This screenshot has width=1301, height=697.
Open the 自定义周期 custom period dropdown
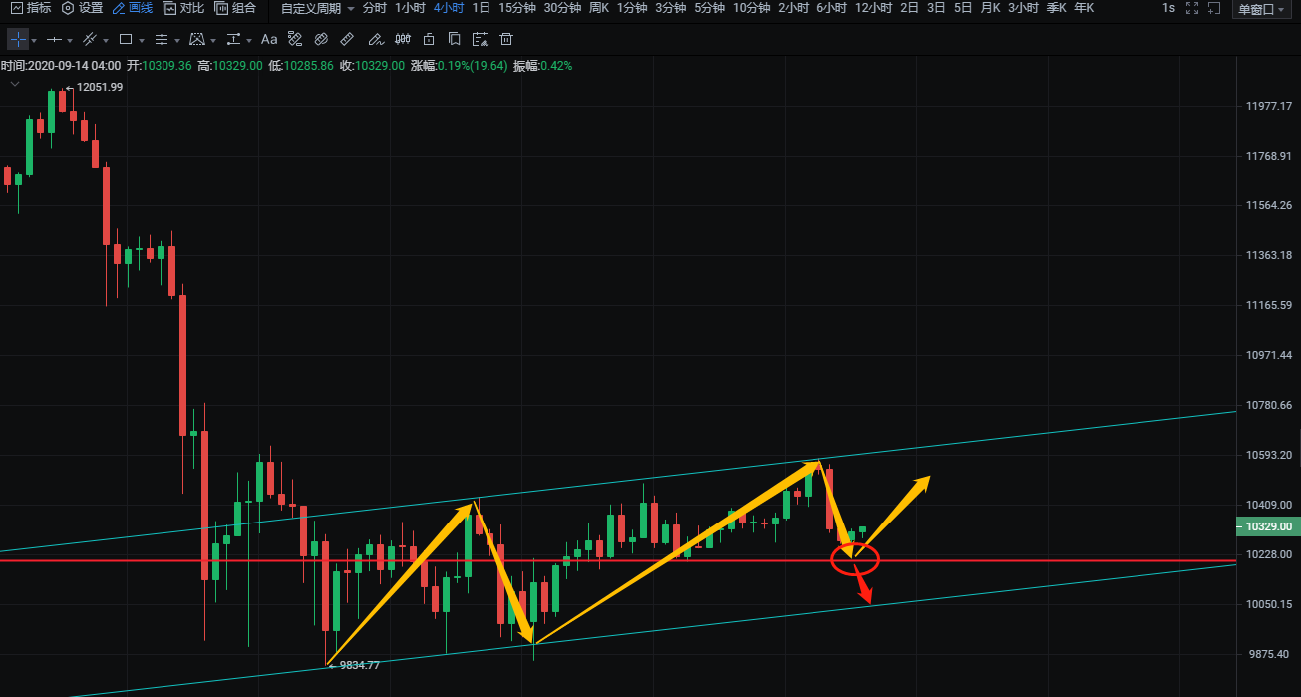(317, 8)
